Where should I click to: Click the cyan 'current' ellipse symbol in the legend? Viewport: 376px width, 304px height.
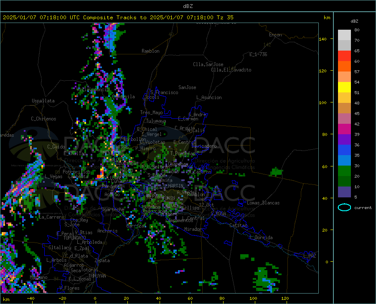tap(344, 207)
